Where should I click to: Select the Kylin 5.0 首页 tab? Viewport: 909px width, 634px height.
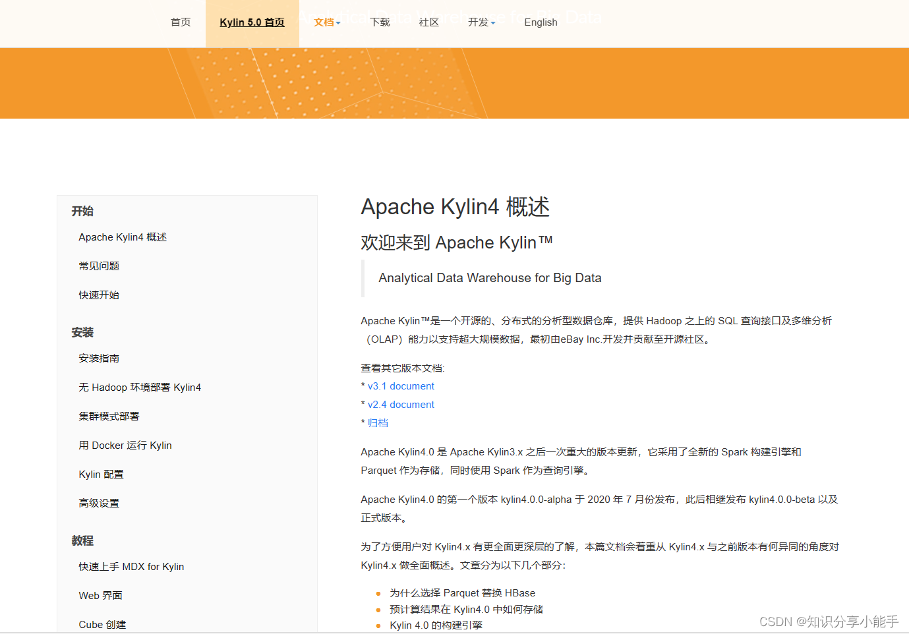[x=252, y=22]
